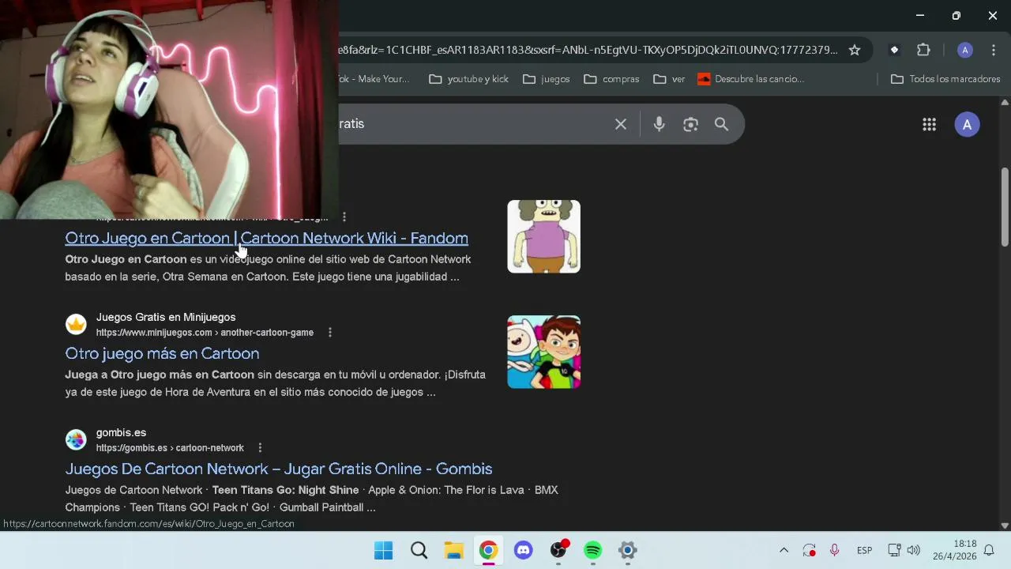Screen dimensions: 1011x569
Task: Open Discord from the taskbar
Action: coord(523,550)
